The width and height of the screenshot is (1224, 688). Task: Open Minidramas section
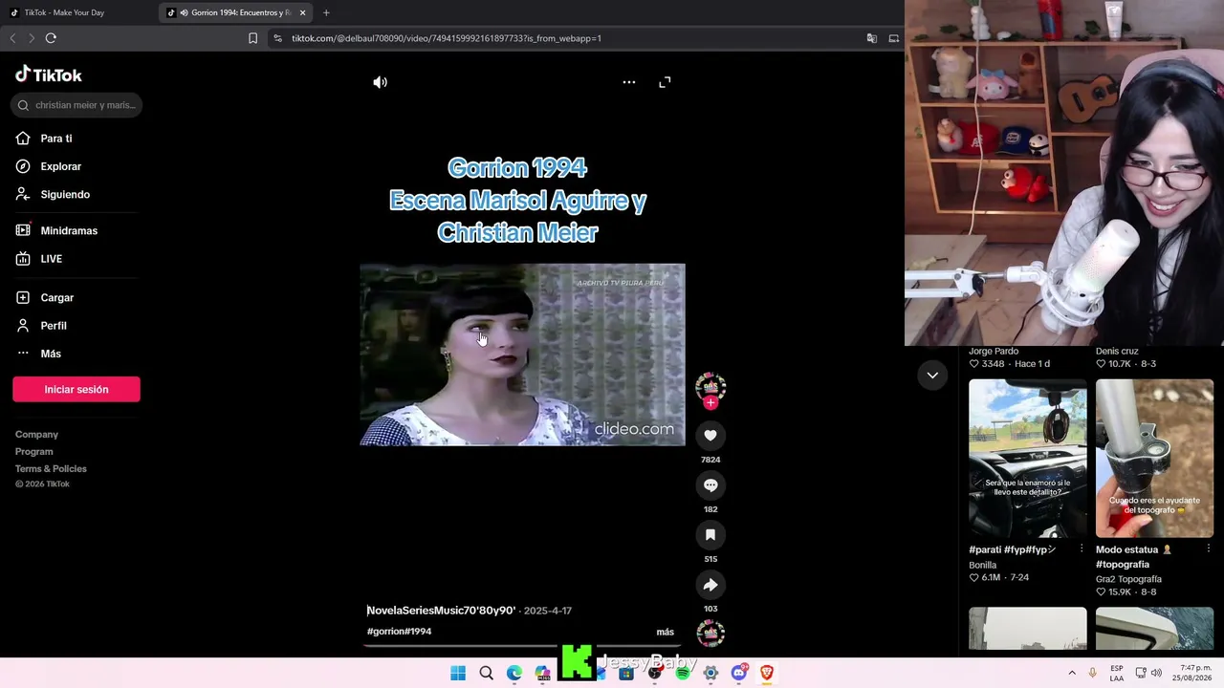tap(69, 230)
